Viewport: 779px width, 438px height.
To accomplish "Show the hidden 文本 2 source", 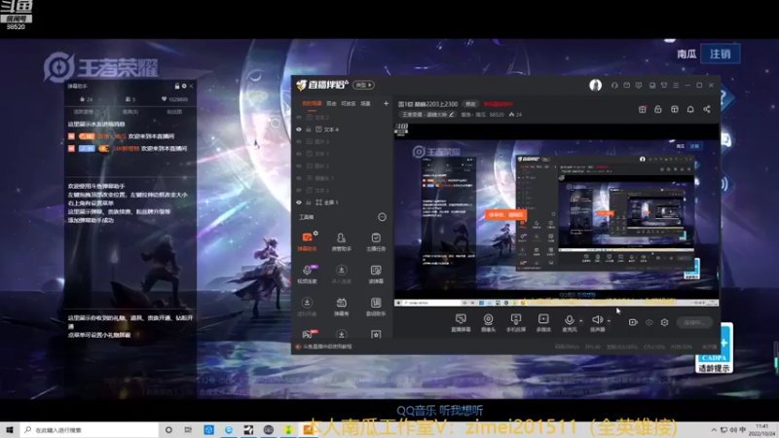I will [299, 117].
